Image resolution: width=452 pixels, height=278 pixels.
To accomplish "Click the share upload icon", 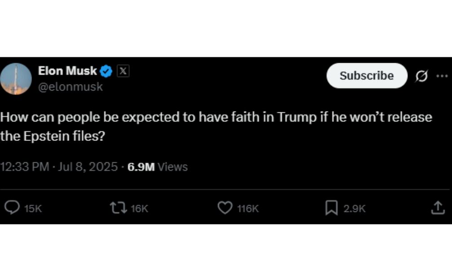I will (x=438, y=208).
